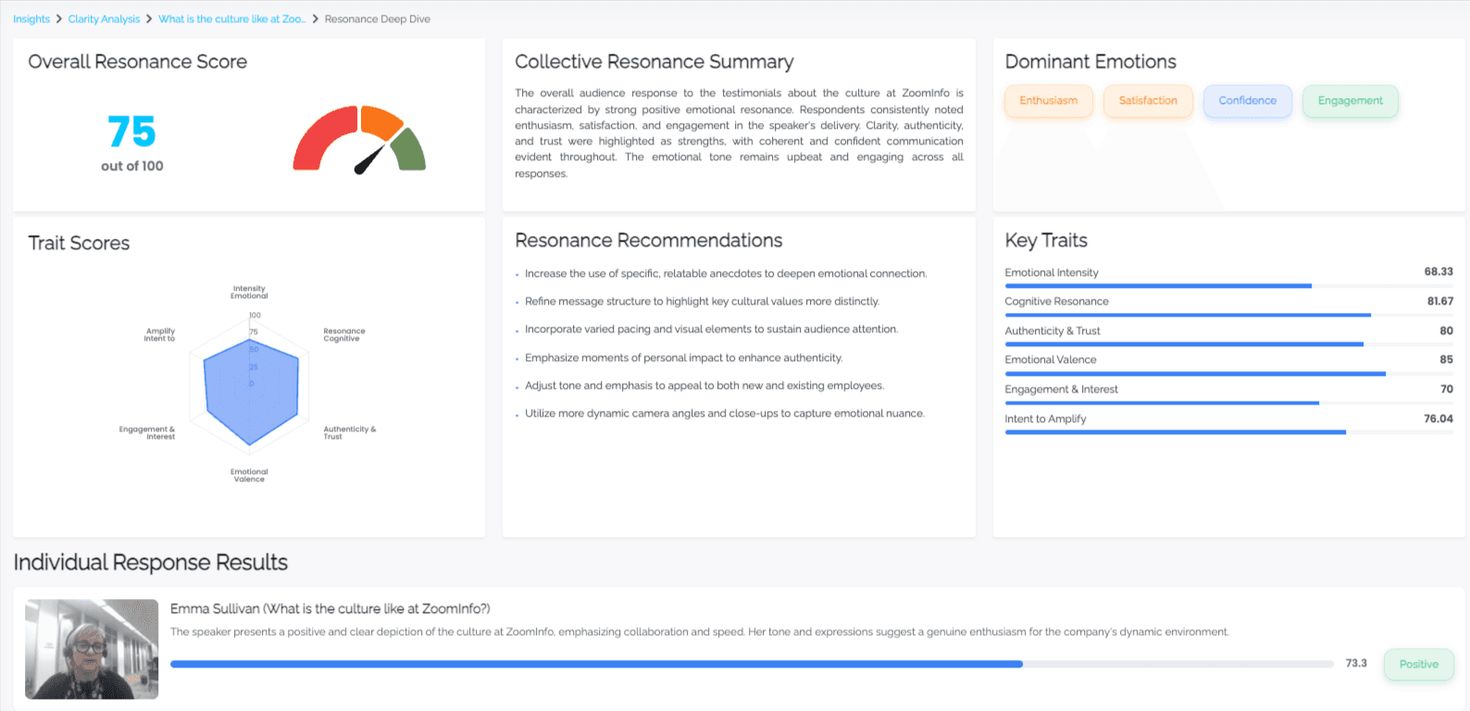Click the chevron before Resonance Deep Dive

(315, 19)
